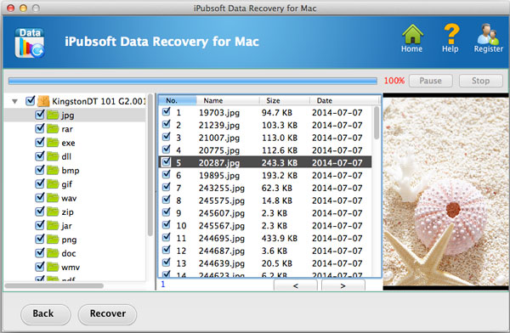Select file row 243255.jpg
Viewport: 510px width, 333px height.
pos(265,188)
